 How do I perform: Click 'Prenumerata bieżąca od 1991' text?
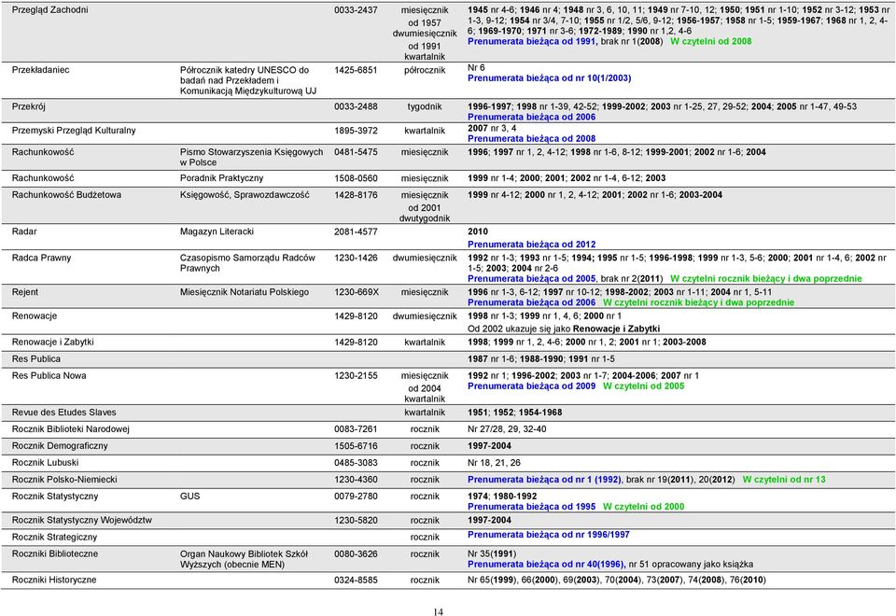[531, 41]
